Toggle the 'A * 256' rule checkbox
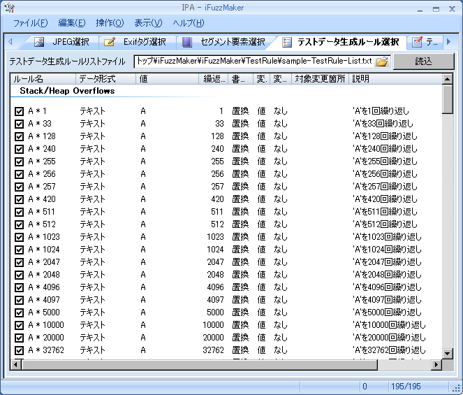Image resolution: width=463 pixels, height=395 pixels. (x=19, y=174)
